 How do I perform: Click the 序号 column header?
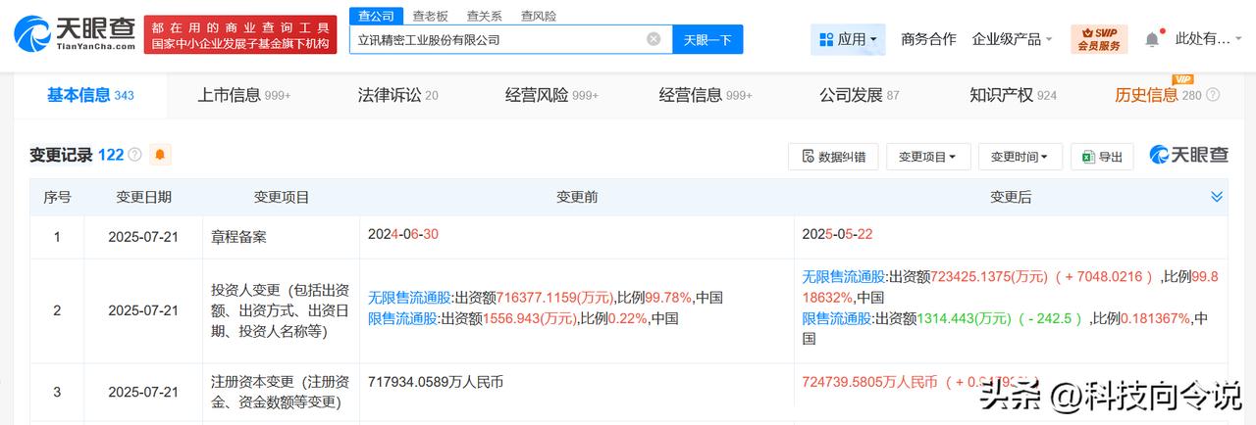coord(57,197)
